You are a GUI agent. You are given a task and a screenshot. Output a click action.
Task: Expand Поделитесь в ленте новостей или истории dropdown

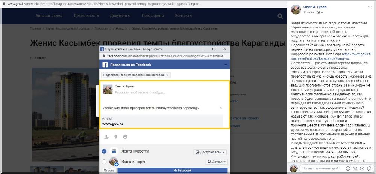click(136, 75)
